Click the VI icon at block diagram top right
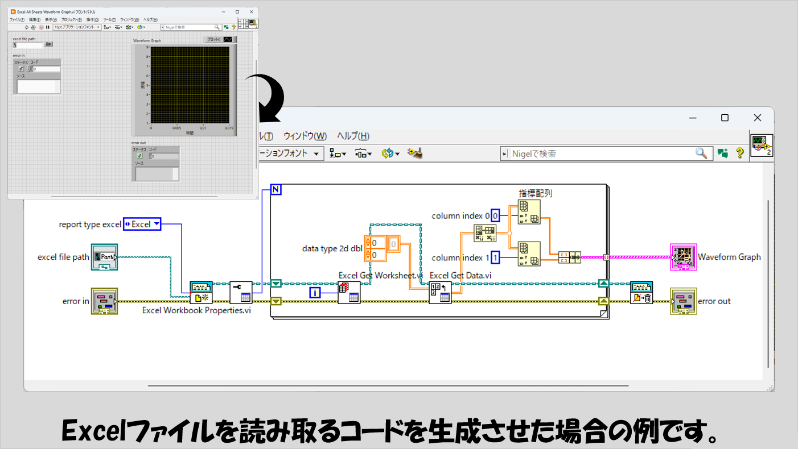Screen dimensions: 798x449 pyautogui.click(x=762, y=145)
